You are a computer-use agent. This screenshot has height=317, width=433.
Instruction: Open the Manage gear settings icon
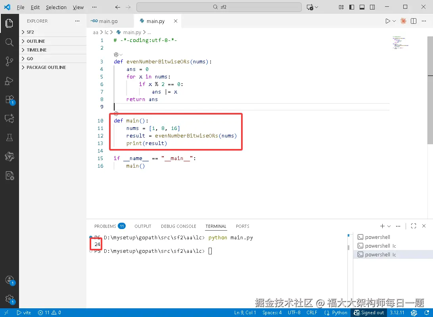(x=10, y=299)
